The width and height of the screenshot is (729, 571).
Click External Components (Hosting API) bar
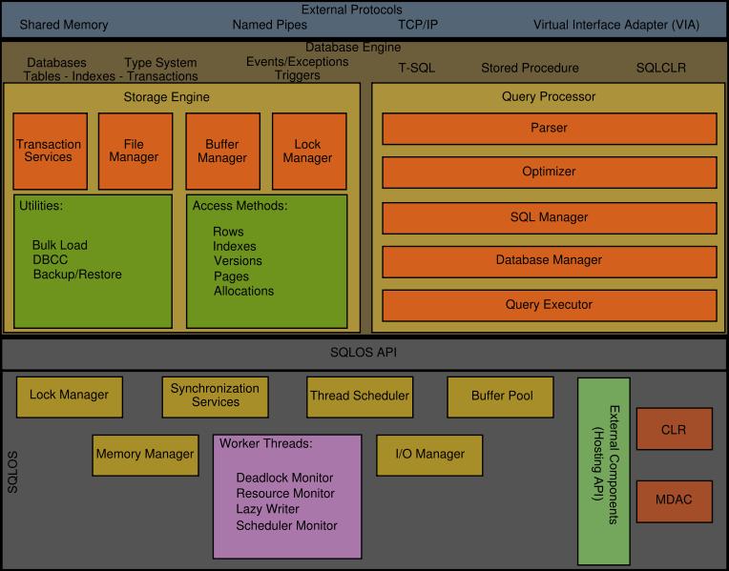point(604,471)
